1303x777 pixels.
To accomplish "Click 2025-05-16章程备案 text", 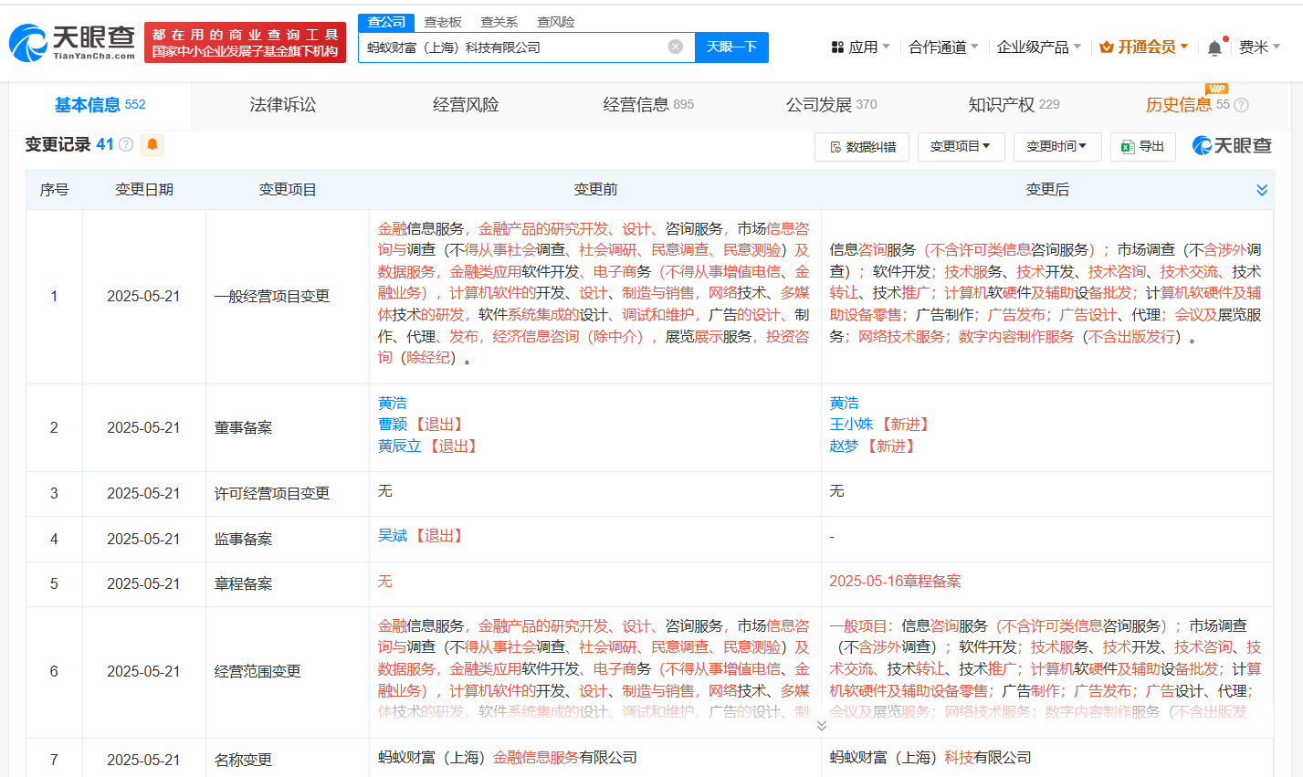I will [x=895, y=582].
